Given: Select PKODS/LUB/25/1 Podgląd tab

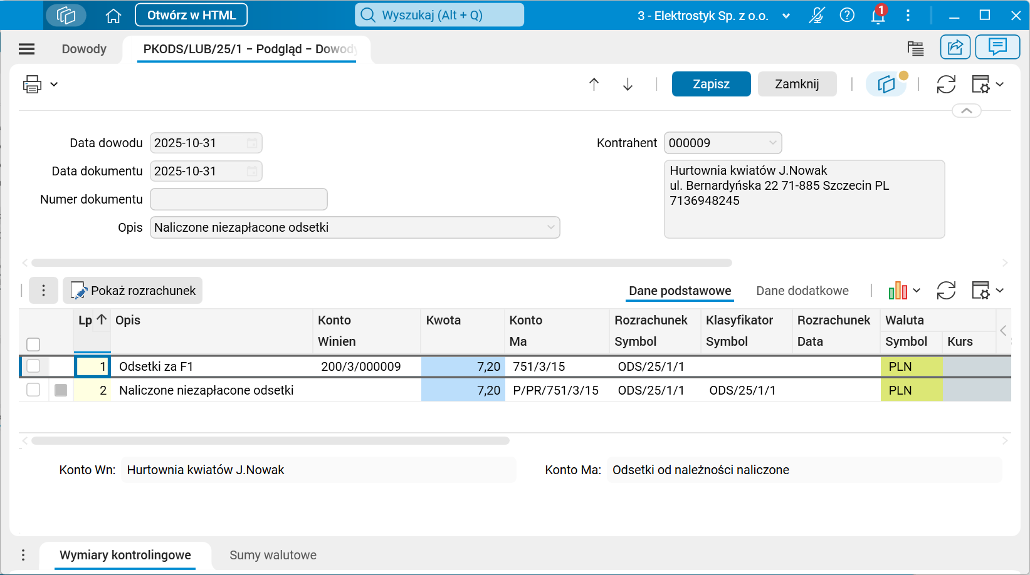Looking at the screenshot, I should (246, 49).
